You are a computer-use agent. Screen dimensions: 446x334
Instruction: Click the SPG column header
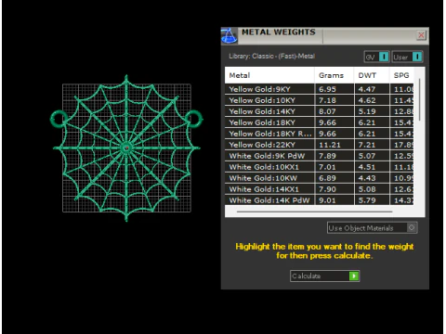pos(401,75)
